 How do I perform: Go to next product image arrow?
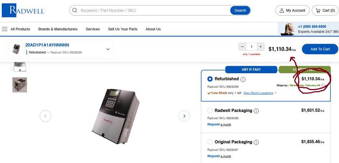coord(184,116)
